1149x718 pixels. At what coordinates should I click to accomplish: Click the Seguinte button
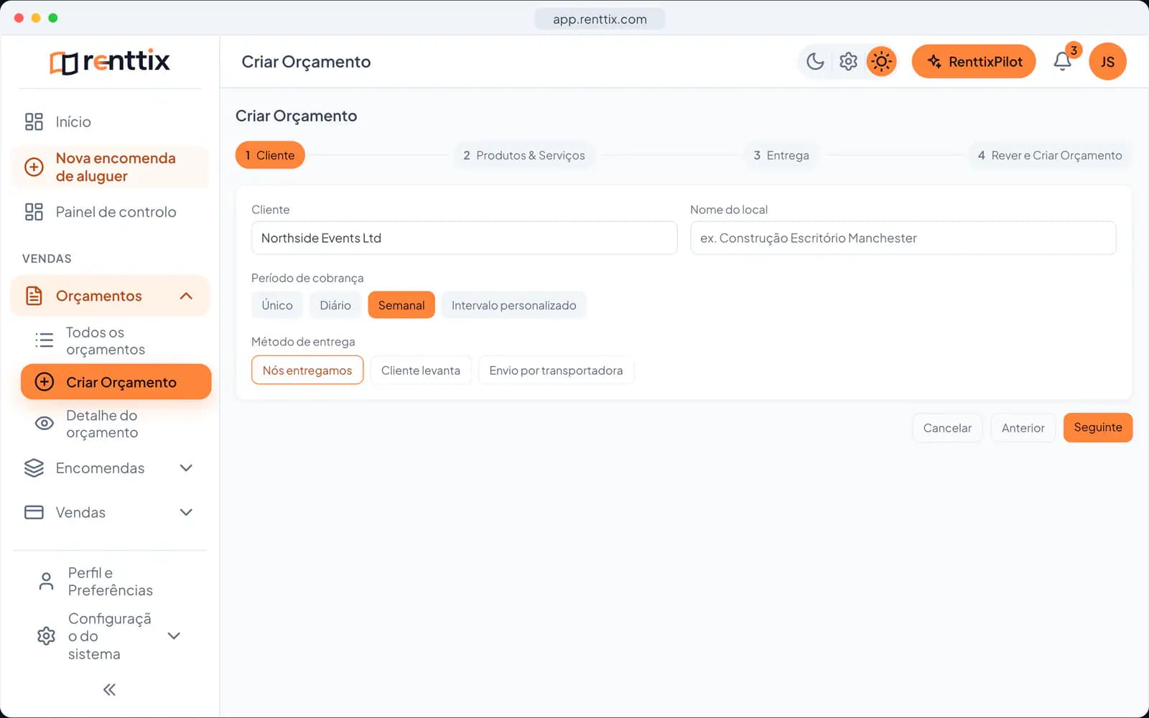[x=1098, y=427]
